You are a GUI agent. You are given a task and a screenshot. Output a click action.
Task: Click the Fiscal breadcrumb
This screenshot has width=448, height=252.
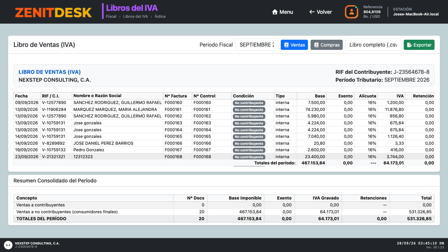(x=111, y=16)
